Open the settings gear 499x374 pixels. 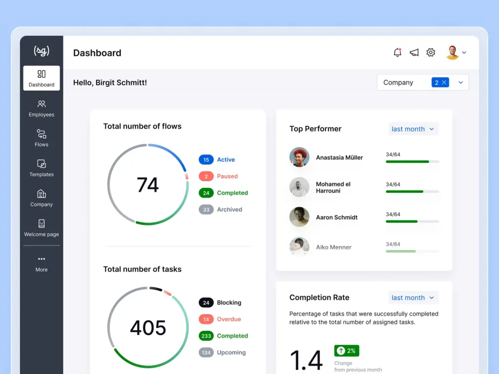click(430, 52)
